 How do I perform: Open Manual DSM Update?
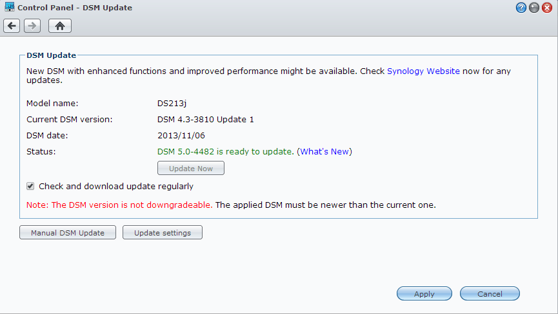(68, 233)
